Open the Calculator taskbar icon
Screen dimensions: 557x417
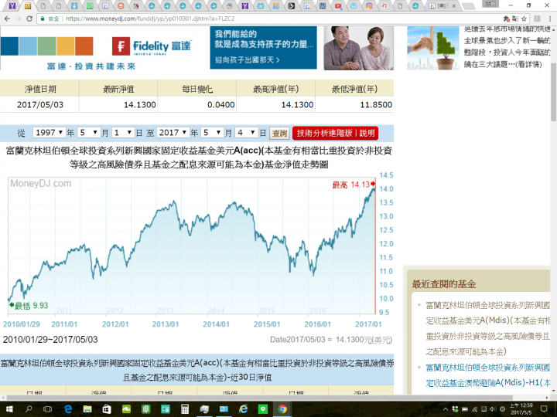tap(185, 409)
